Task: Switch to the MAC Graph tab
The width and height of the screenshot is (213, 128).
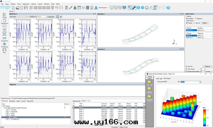Action: (167, 79)
